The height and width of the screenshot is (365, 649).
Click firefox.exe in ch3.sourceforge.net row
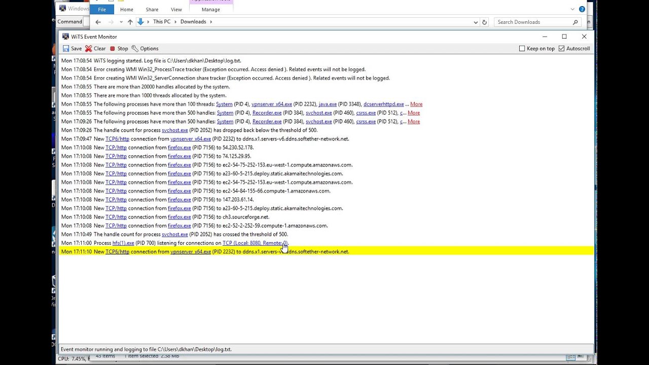pos(179,217)
